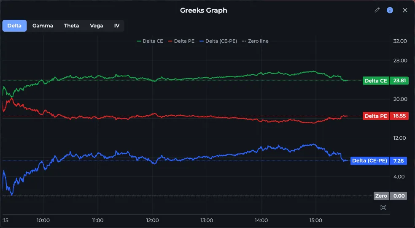Select the Delta tab
This screenshot has height=228, width=415.
coord(15,26)
